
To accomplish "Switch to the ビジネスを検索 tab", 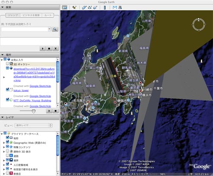I will [x=31, y=15].
